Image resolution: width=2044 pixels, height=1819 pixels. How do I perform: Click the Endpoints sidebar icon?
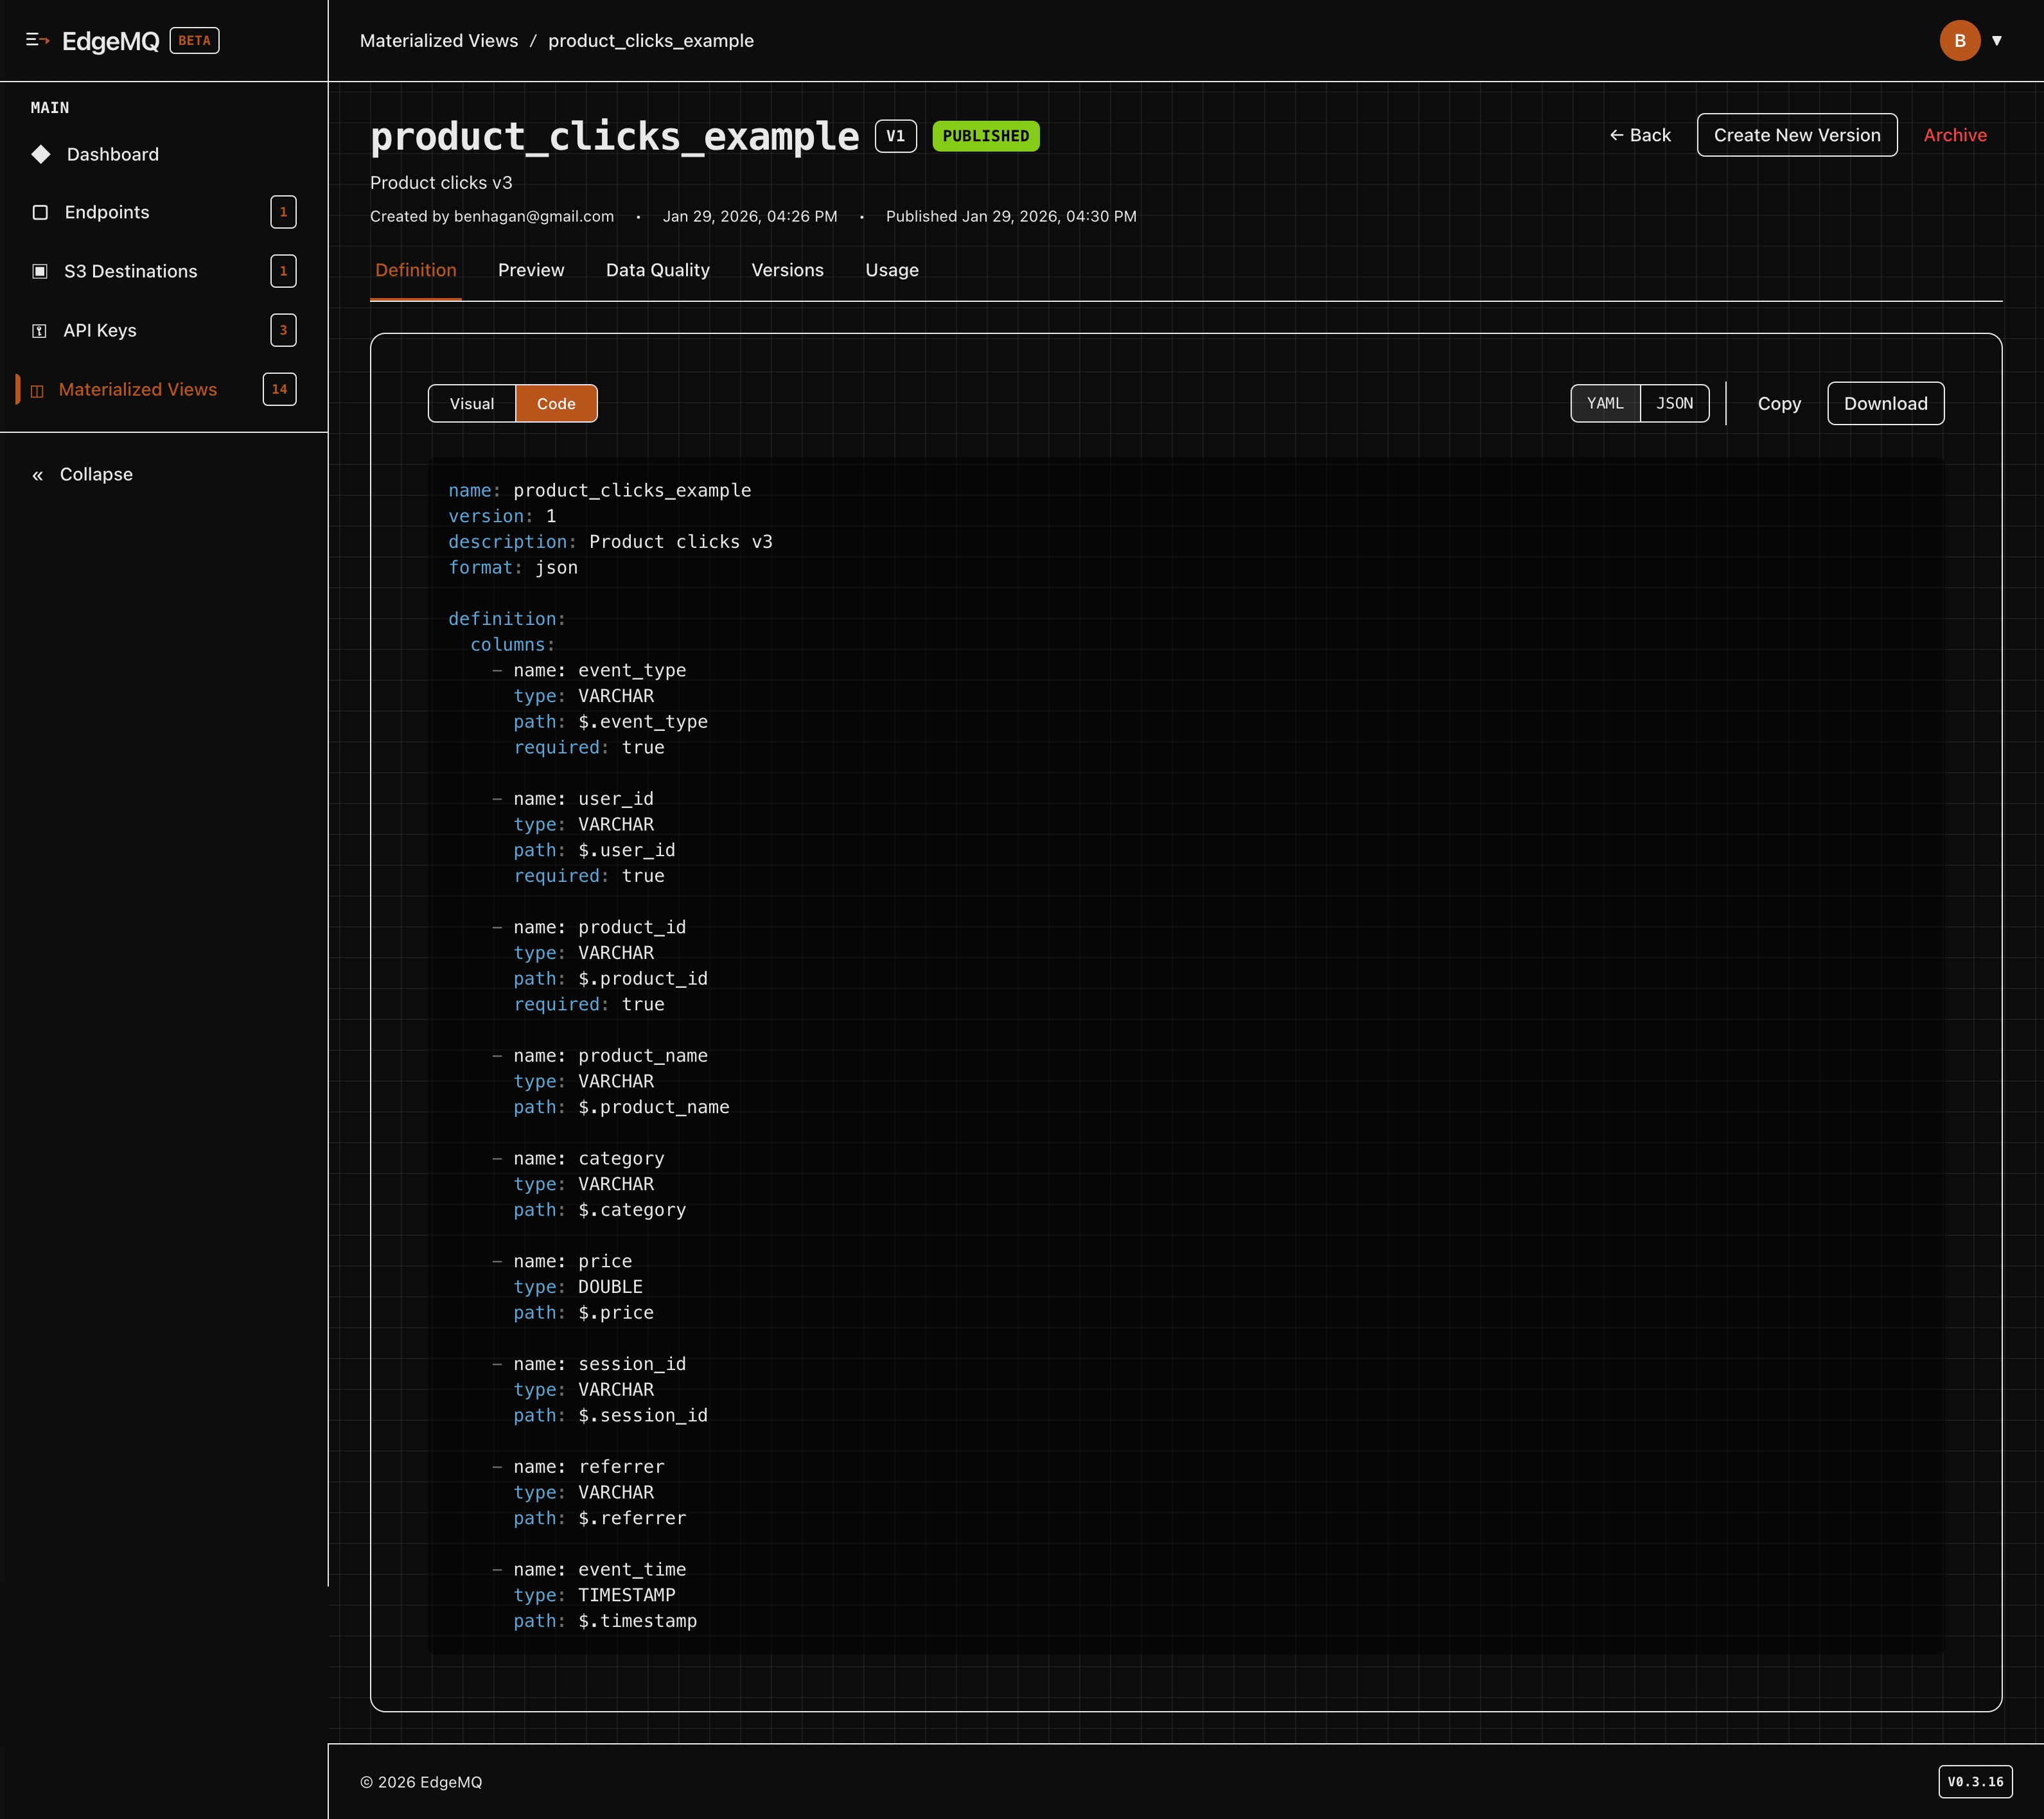pos(40,212)
